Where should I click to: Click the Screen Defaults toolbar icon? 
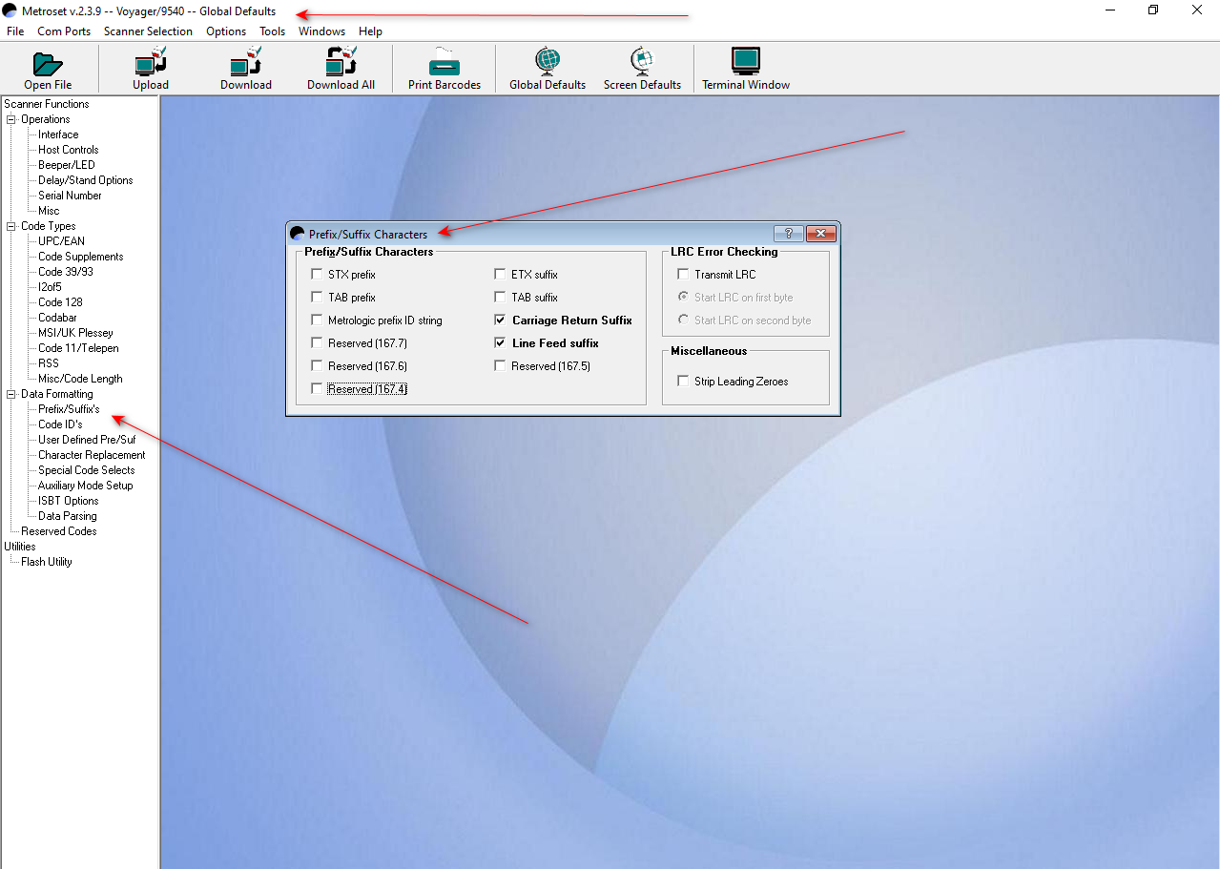[x=642, y=69]
